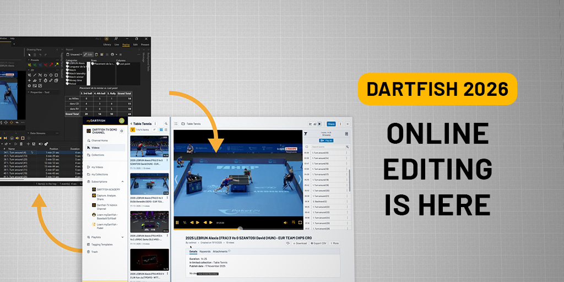Image resolution: width=564 pixels, height=282 pixels.
Task: Open the Unsaved report dropdown
Action: tap(75, 55)
